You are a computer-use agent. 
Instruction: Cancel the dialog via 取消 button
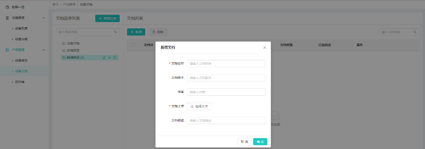(x=244, y=142)
